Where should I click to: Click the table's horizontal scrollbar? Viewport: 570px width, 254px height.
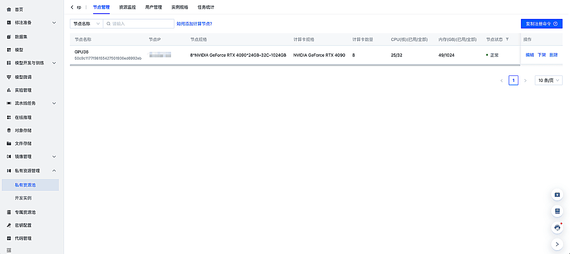click(295, 65)
